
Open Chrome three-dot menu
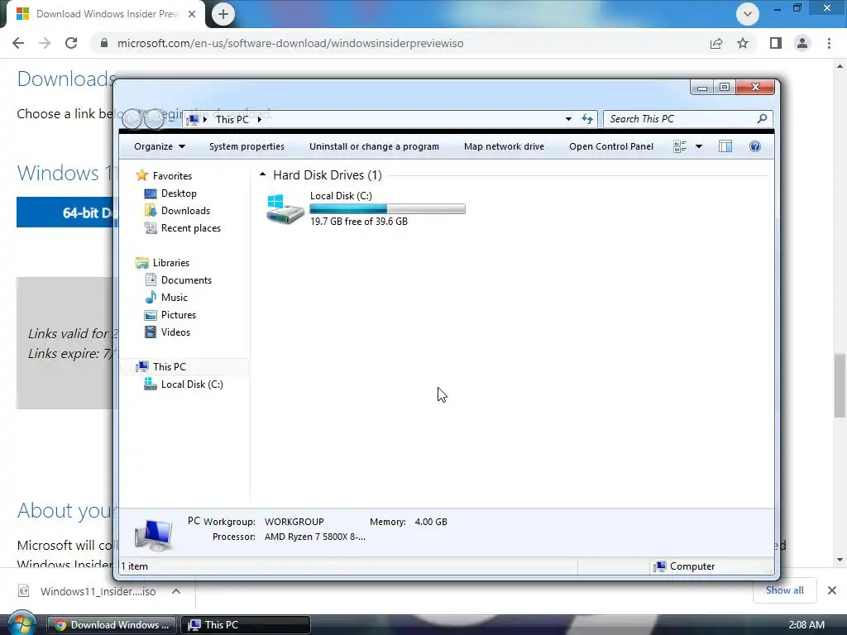[x=829, y=43]
